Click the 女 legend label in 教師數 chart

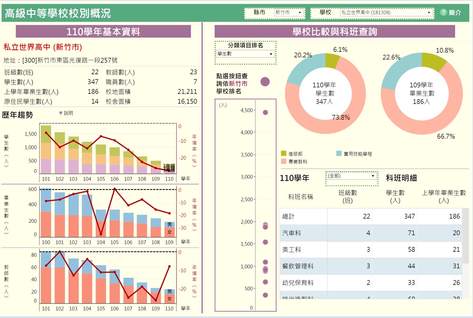pos(170,299)
